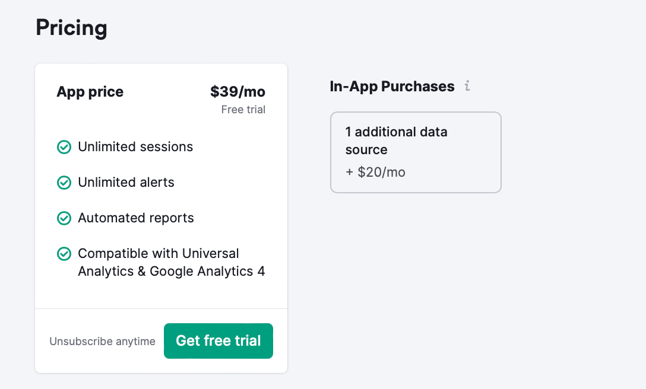
Task: Click the Free trial label under price
Action: point(243,110)
